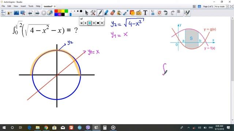
Task: Switch to the Untitled* flipchart tab
Action: (x=48, y=7)
